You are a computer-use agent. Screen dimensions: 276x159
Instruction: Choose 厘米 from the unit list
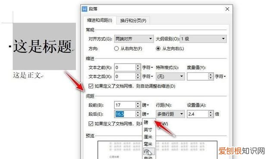click(149, 137)
